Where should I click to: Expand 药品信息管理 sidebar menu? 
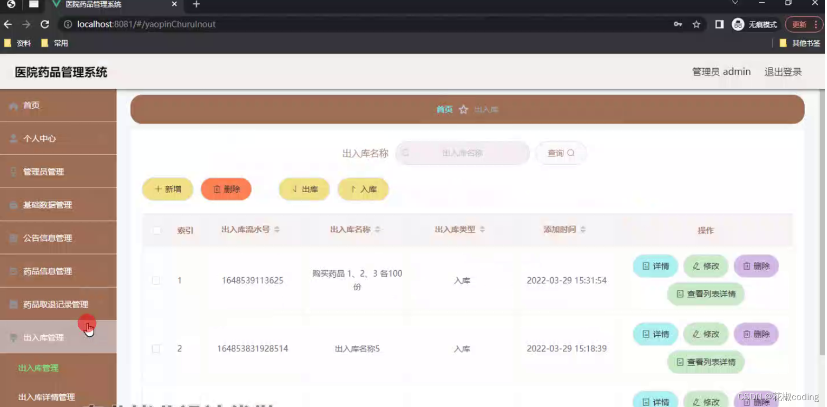click(x=58, y=271)
